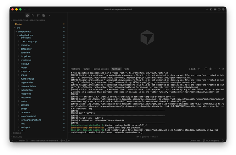Open the Explorer files view icon

tap(27, 15)
